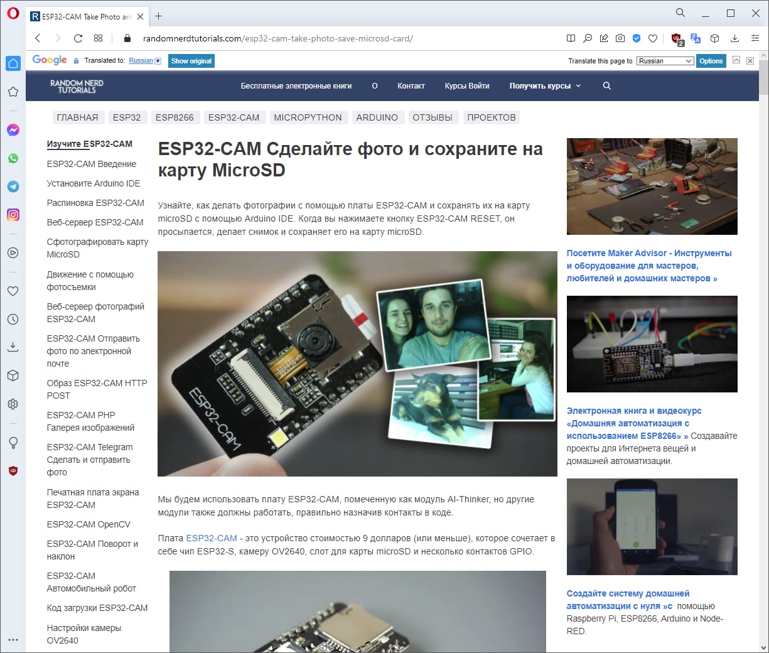Viewport: 769px width, 653px height.
Task: Follow the ESP32-CAM link in article text
Action: 212,538
